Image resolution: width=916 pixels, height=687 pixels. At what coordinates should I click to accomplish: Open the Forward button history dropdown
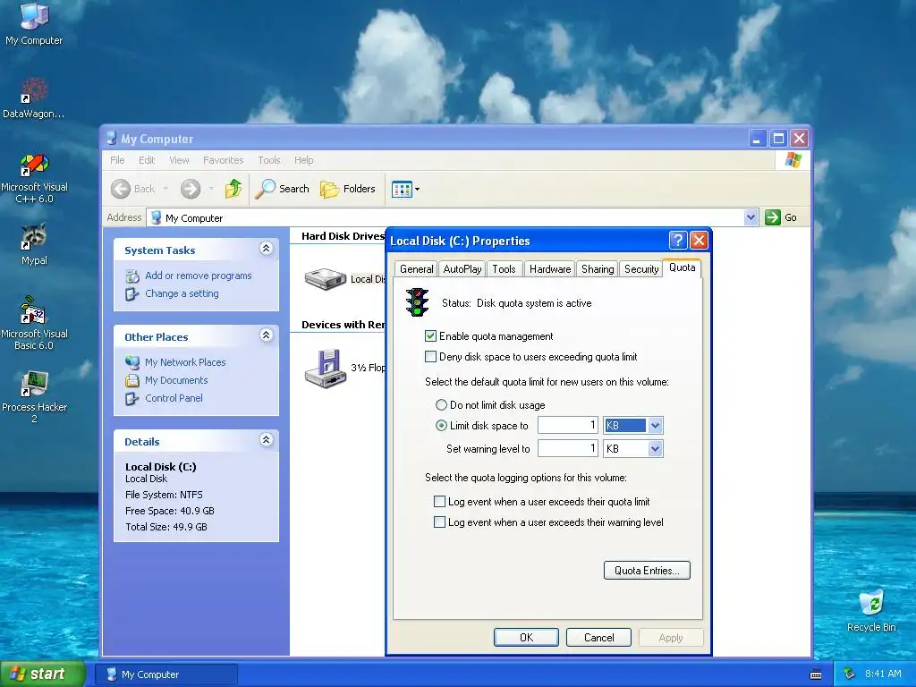tap(211, 189)
